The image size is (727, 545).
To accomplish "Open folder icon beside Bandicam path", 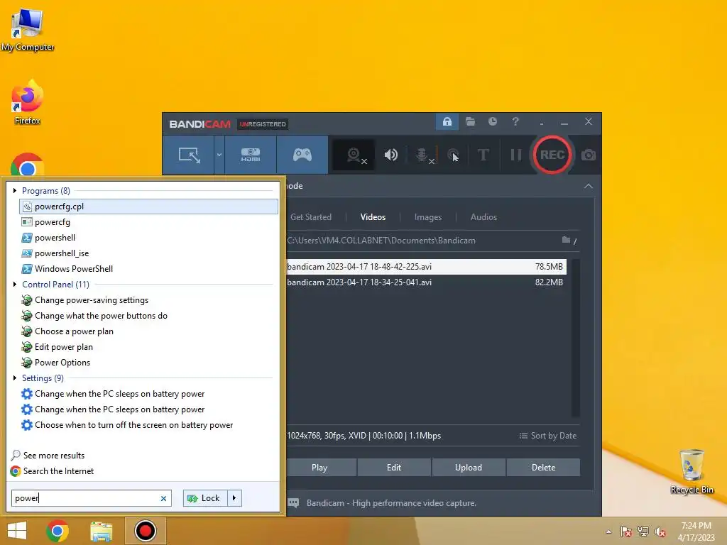I will pyautogui.click(x=566, y=240).
